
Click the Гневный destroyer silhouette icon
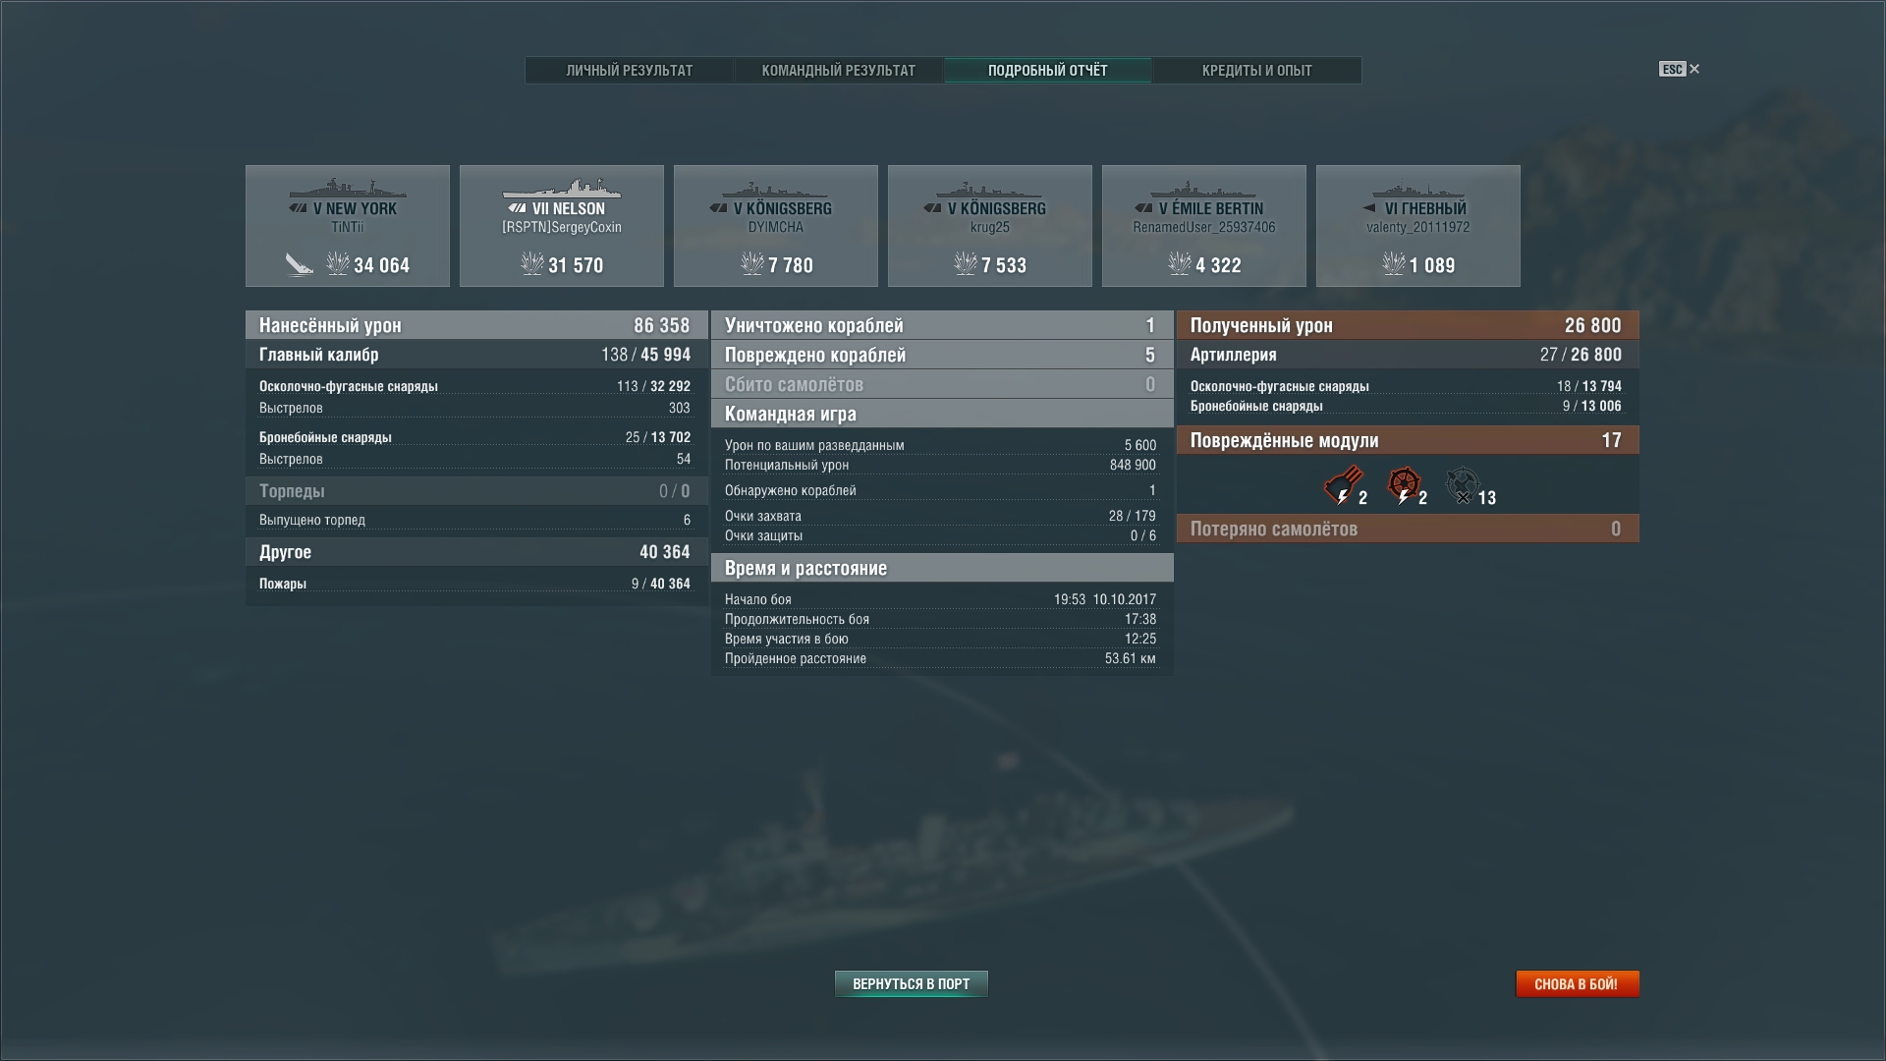[1418, 190]
